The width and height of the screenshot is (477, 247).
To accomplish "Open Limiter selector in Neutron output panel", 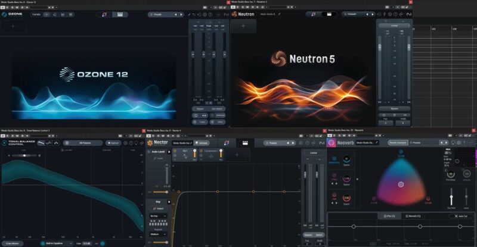I will [394, 26].
